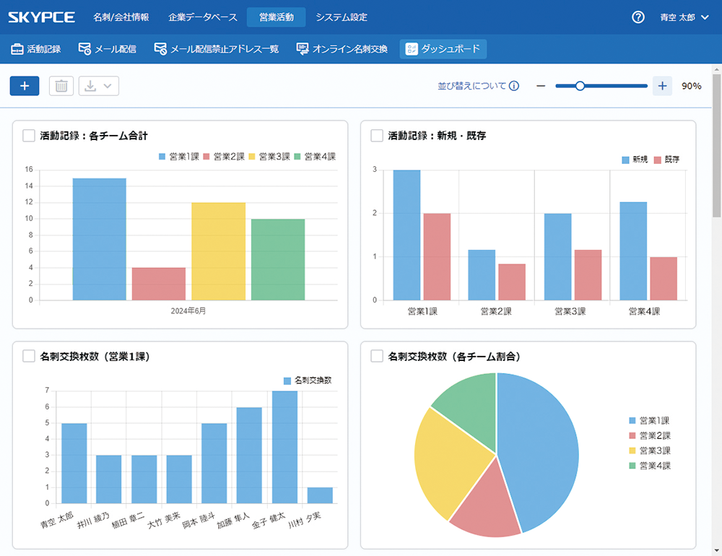Click the ダッシュボード icon tab
Screen dimensions: 722x556
(x=412, y=49)
